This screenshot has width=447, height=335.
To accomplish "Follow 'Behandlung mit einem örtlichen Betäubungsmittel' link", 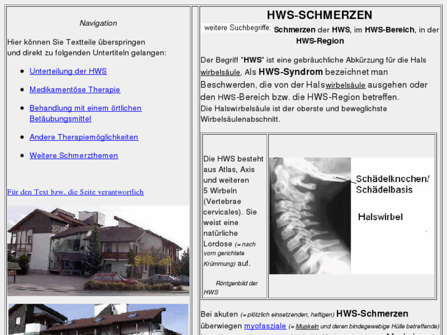I will pos(85,114).
